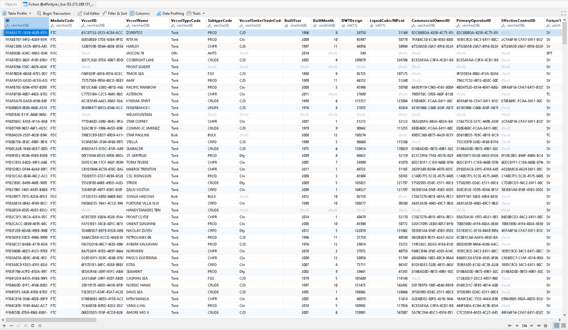Enable grid view mode
The image size is (568, 330).
(x=556, y=326)
